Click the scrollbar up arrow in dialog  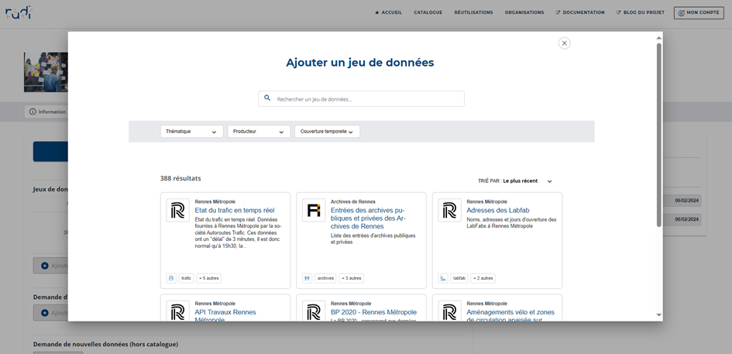click(x=659, y=37)
